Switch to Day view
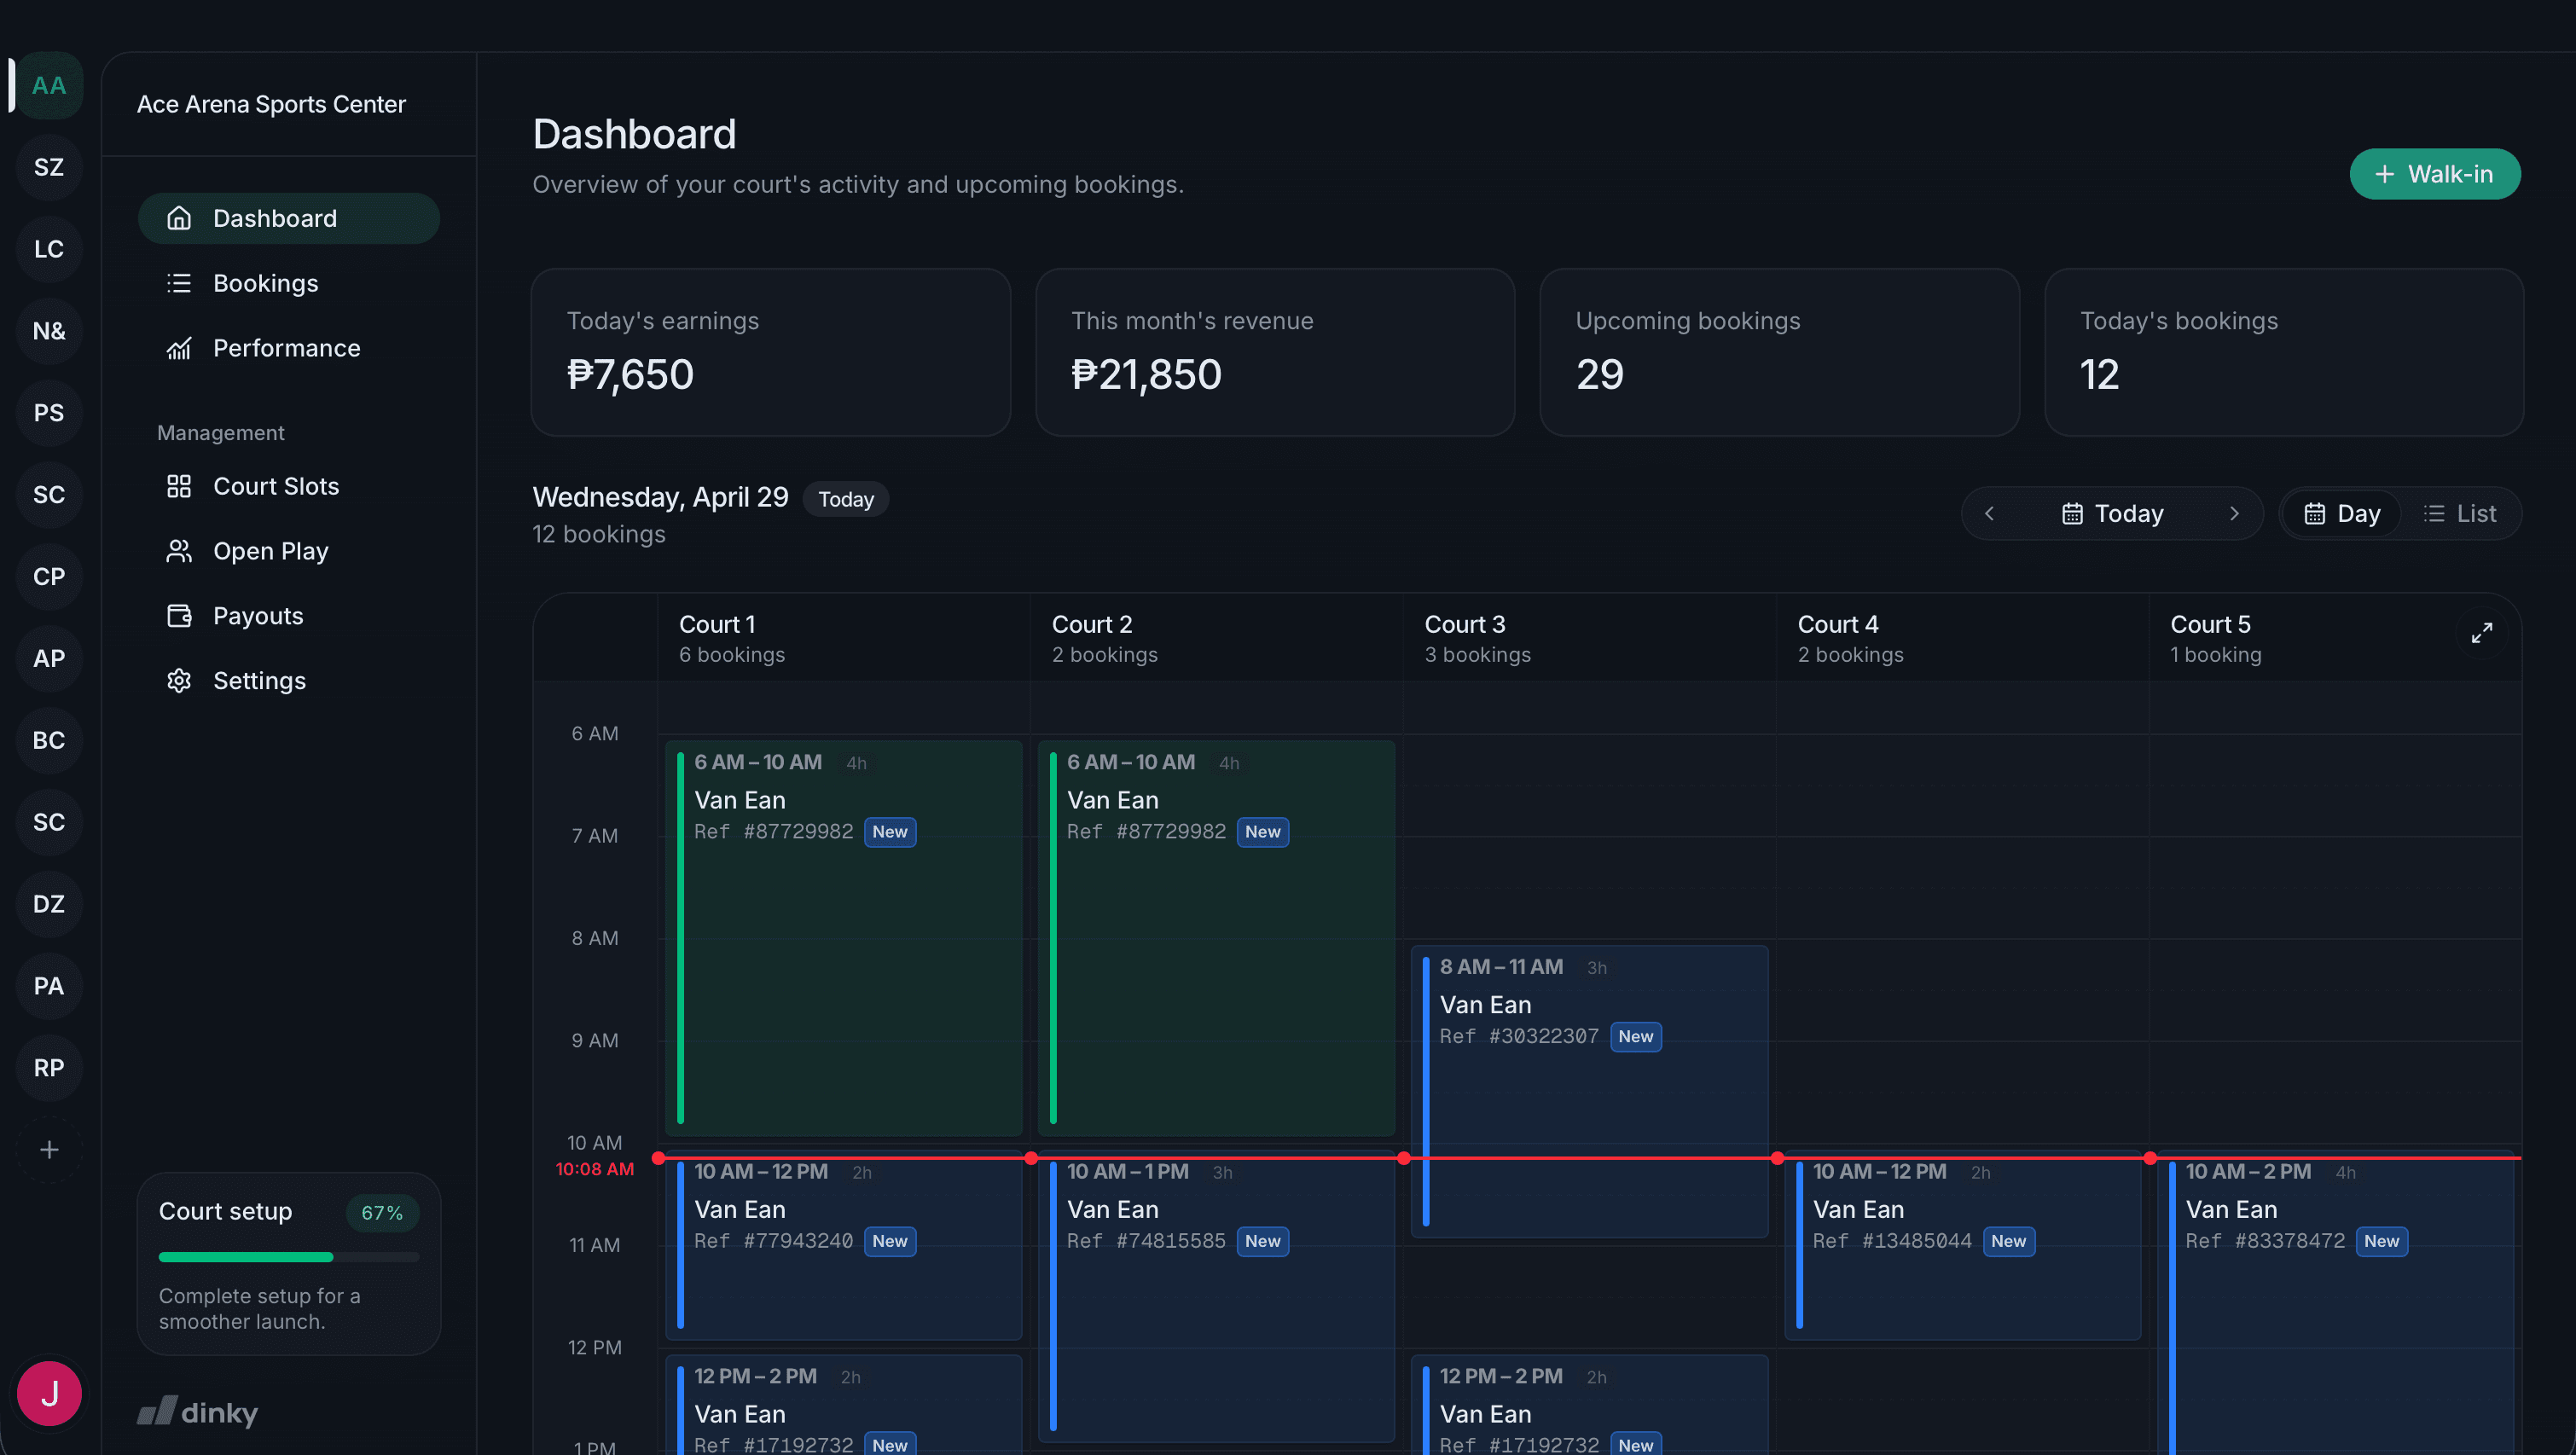The image size is (2576, 1455). [x=2342, y=514]
